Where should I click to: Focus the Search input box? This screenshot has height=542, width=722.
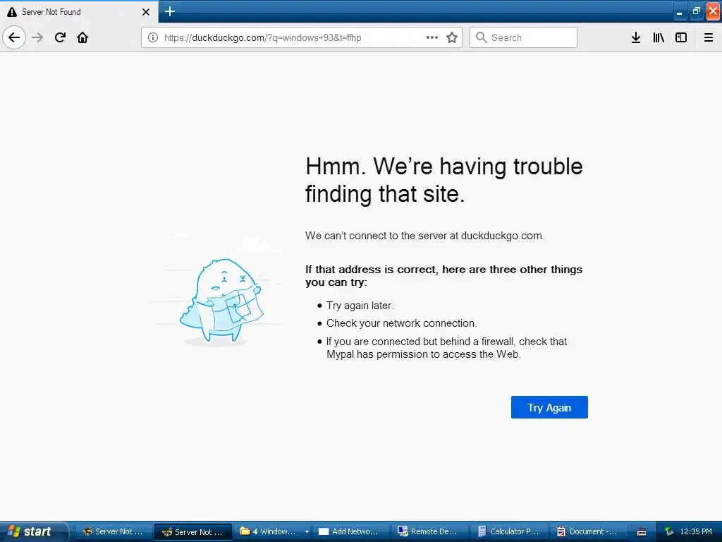click(523, 37)
